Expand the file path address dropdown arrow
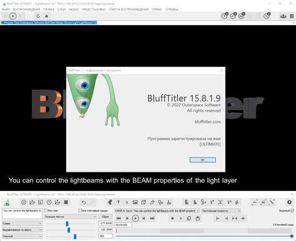 294,22
